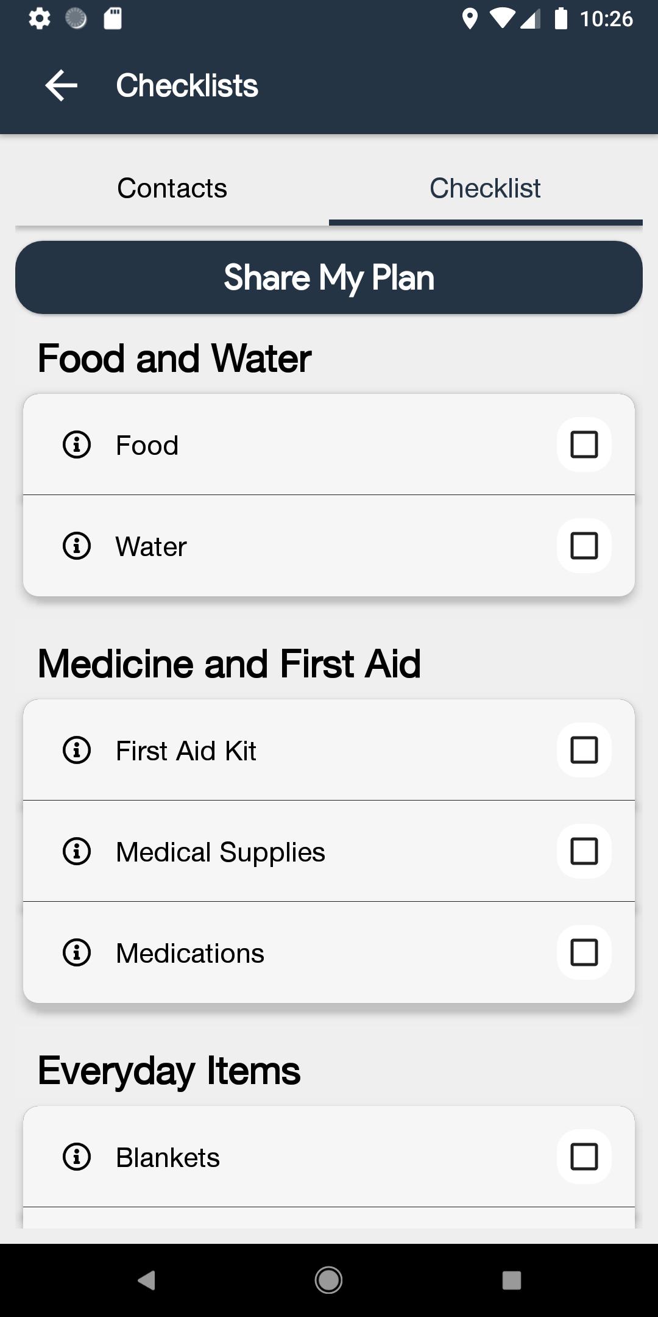
Task: Open info icon next to Food
Action: [x=77, y=444]
